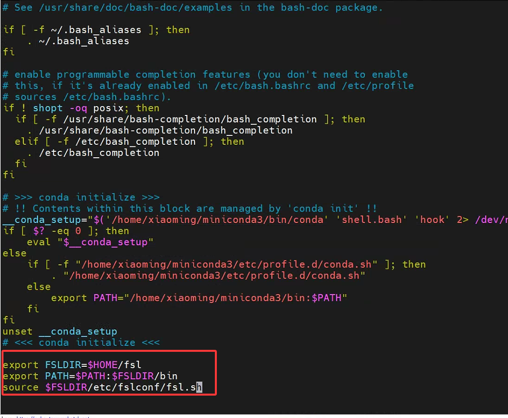The image size is (508, 418).
Task: Click the 'unset __conda_setup' line
Action: coord(60,331)
